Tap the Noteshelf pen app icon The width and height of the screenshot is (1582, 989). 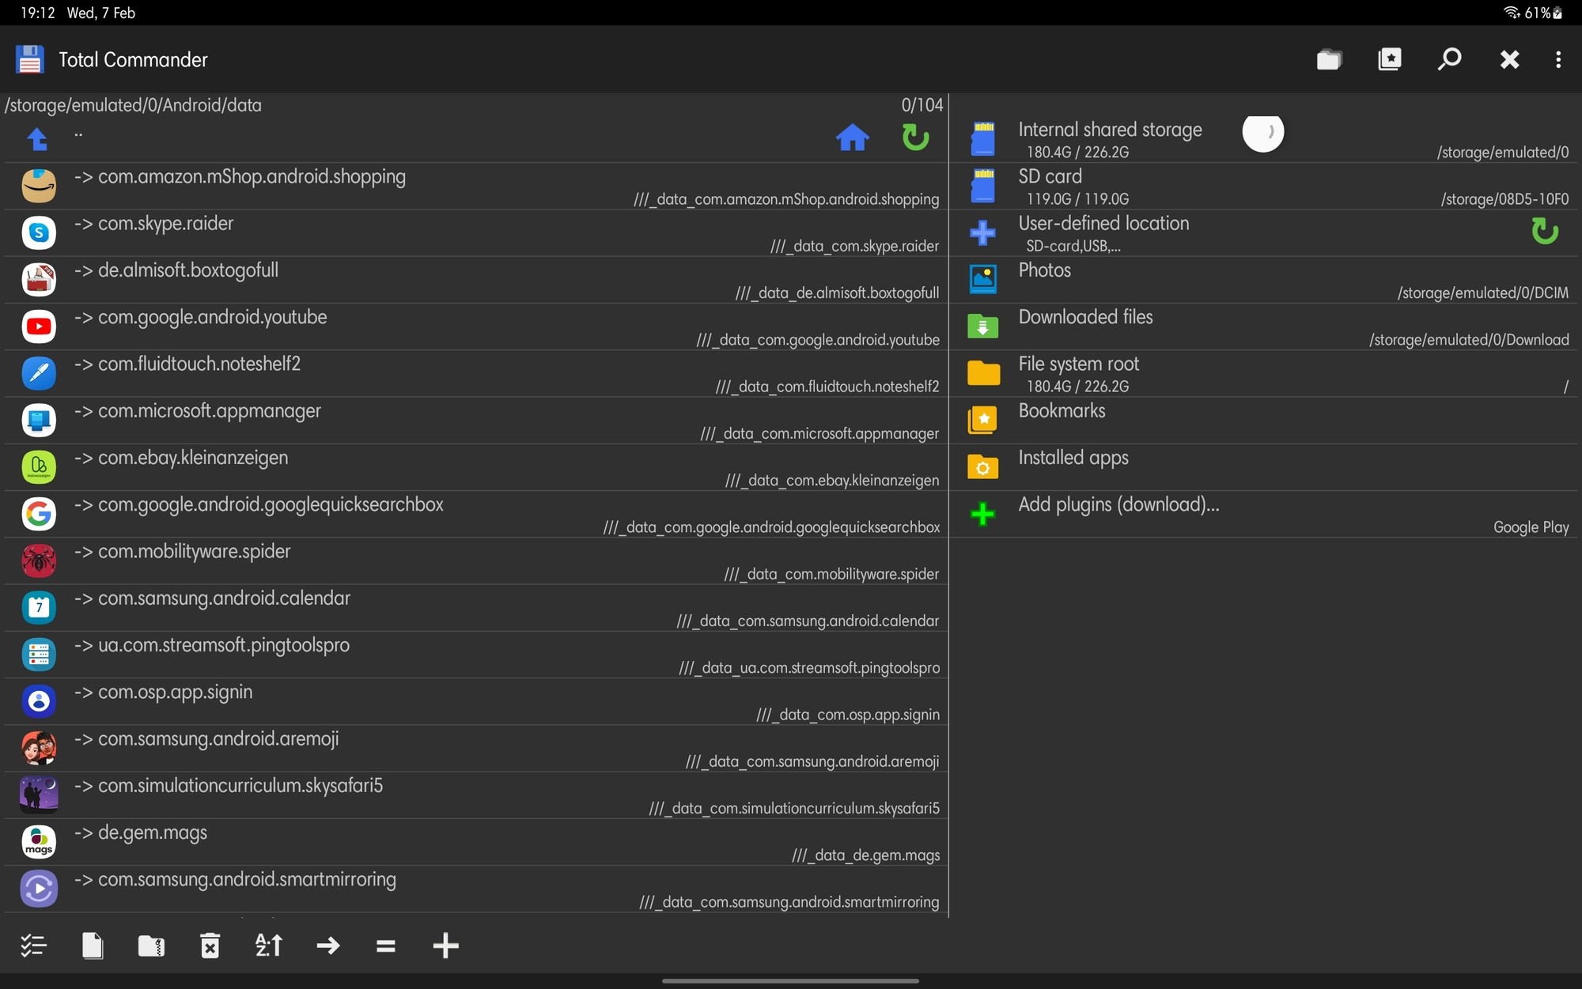click(x=38, y=373)
